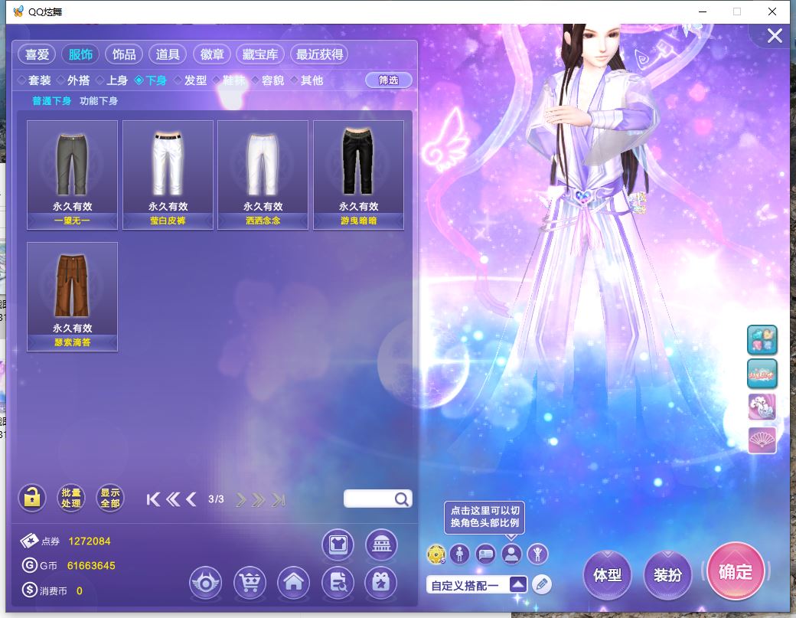Open the teal banner side icon
Viewport: 796px width, 618px height.
[762, 374]
